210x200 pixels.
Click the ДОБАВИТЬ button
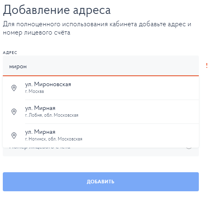click(x=101, y=182)
